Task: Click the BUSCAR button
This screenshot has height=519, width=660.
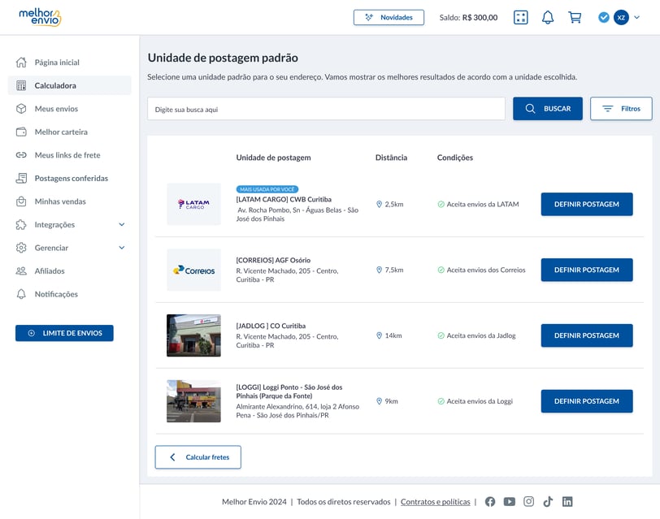Action: point(548,109)
